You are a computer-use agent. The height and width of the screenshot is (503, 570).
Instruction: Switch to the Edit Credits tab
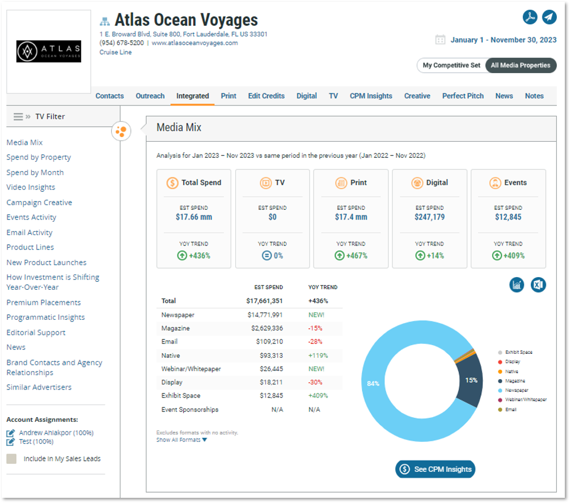[266, 96]
